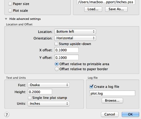This screenshot has height=119, width=141.
Task: Open the help question mark button
Action: tap(7, 114)
